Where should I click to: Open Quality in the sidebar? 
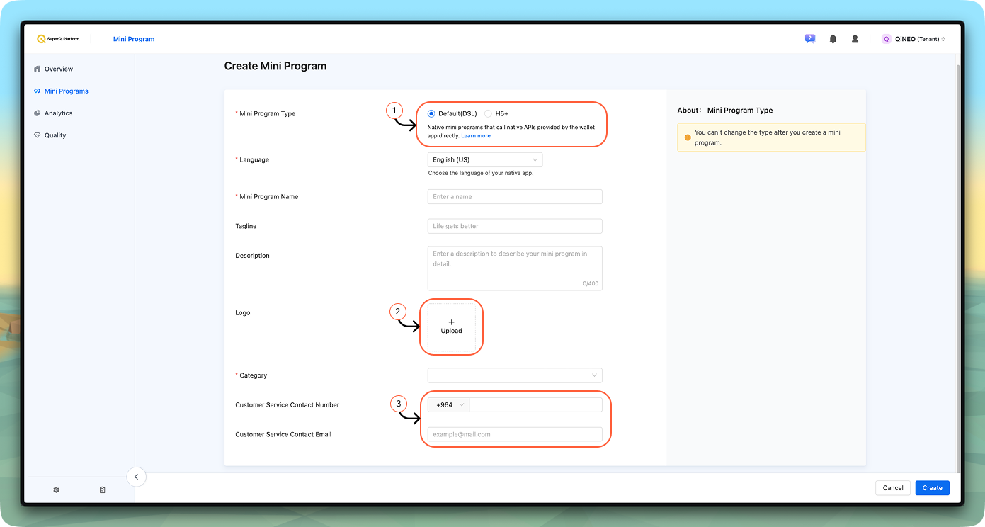click(x=55, y=135)
